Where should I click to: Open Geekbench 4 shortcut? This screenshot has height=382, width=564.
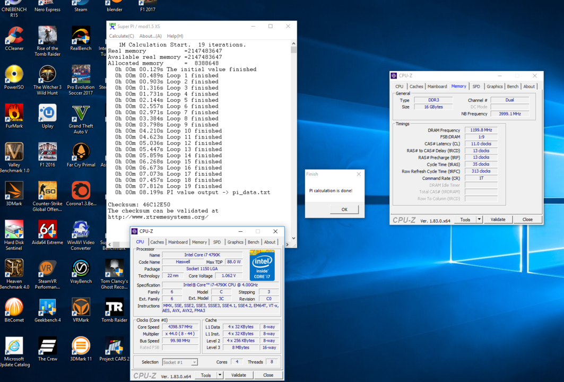pos(47,310)
